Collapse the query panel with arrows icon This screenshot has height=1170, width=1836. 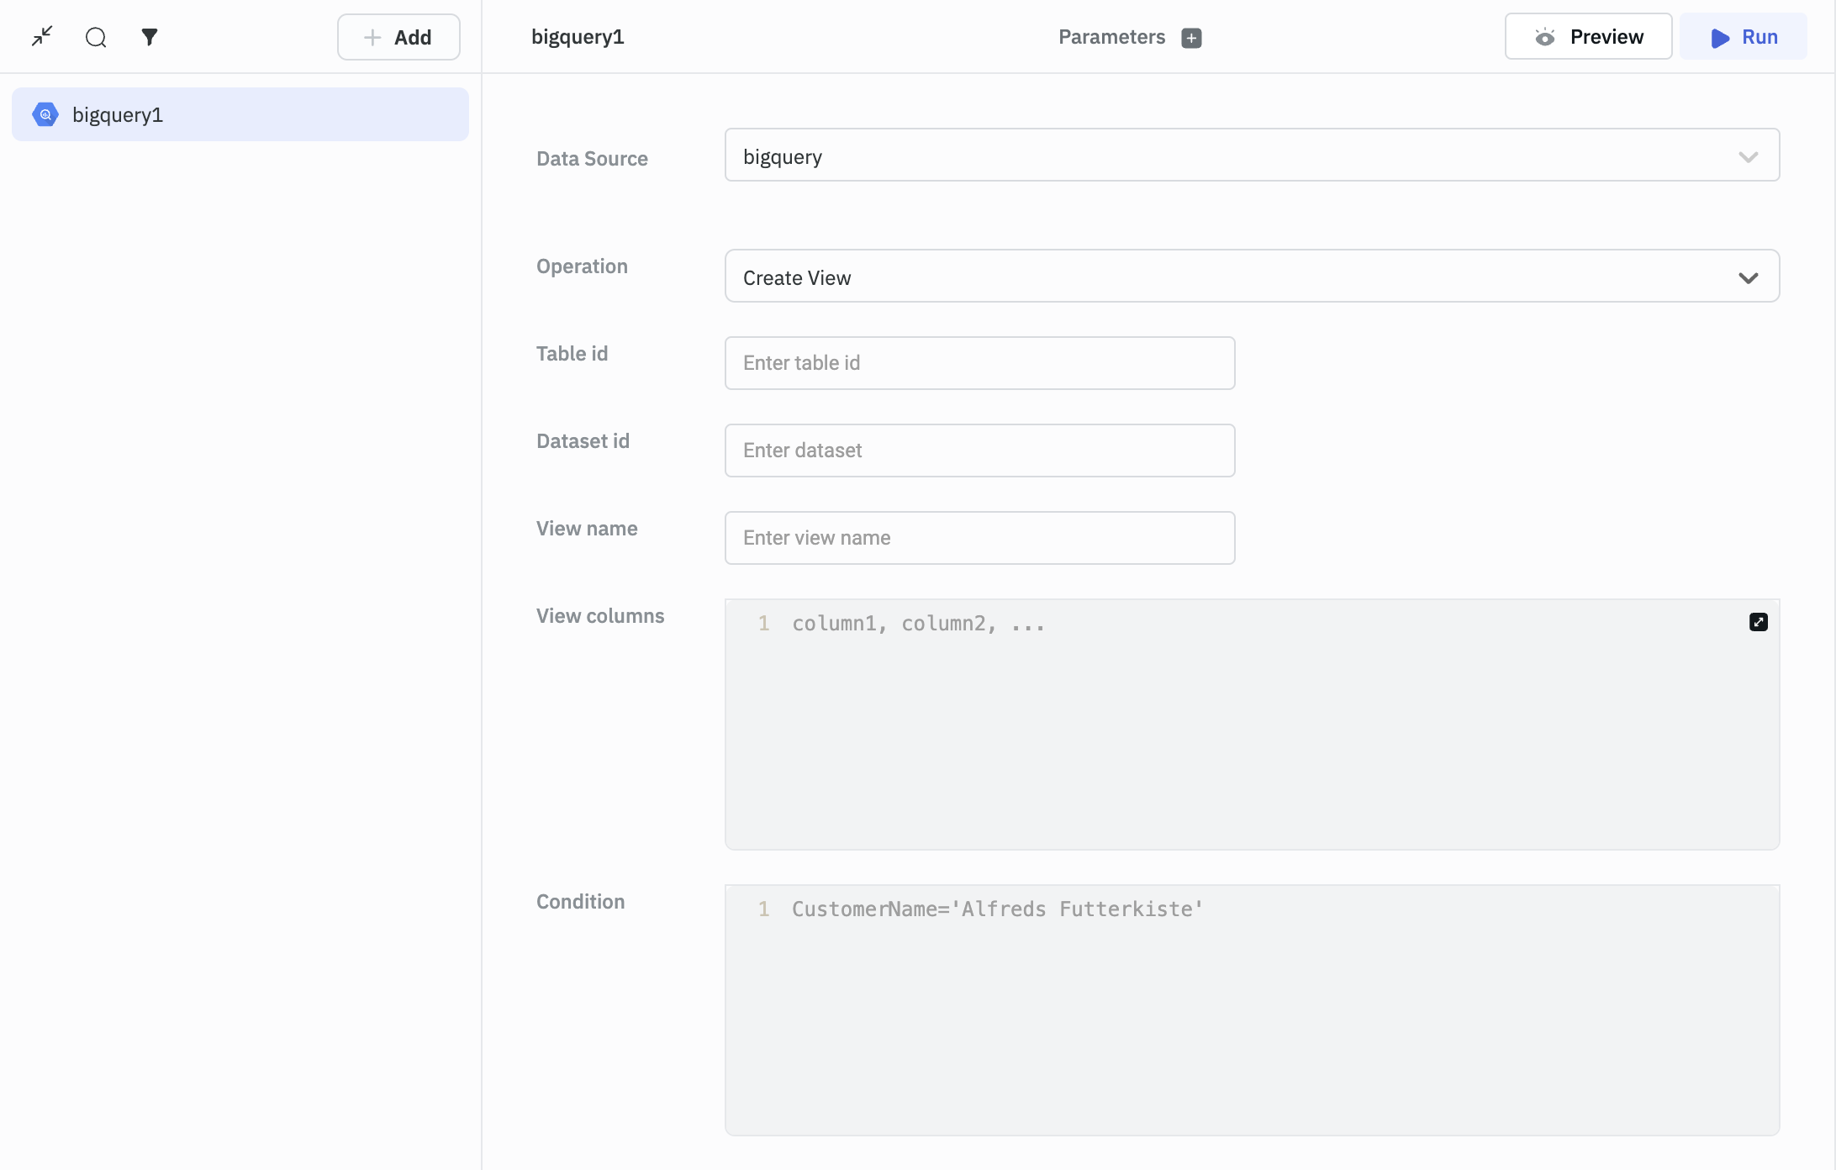tap(42, 36)
